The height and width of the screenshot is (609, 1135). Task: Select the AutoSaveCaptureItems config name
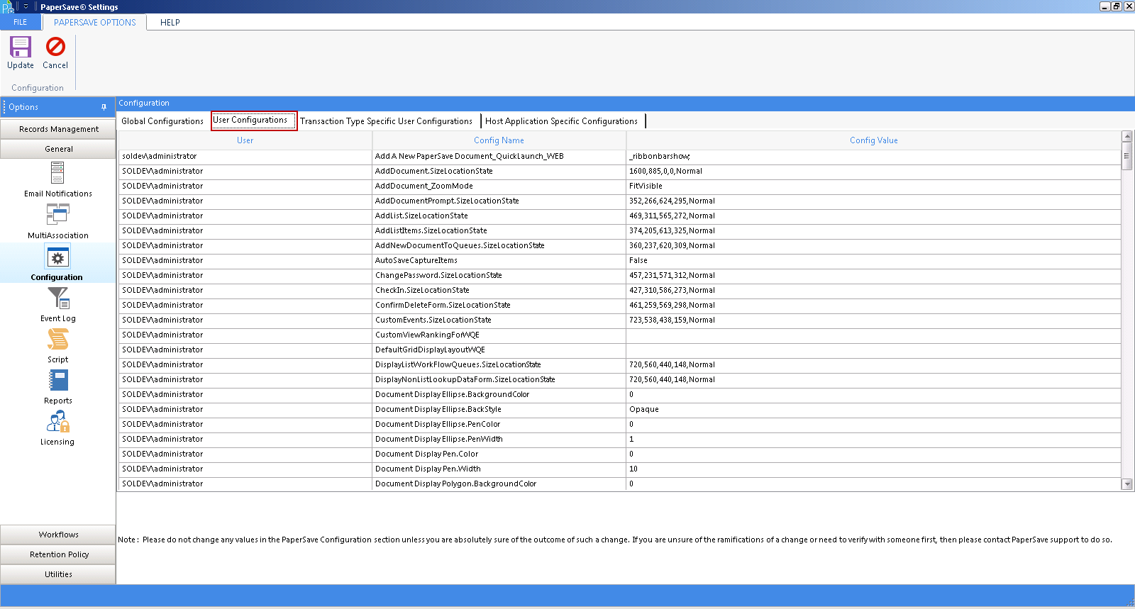(x=499, y=261)
